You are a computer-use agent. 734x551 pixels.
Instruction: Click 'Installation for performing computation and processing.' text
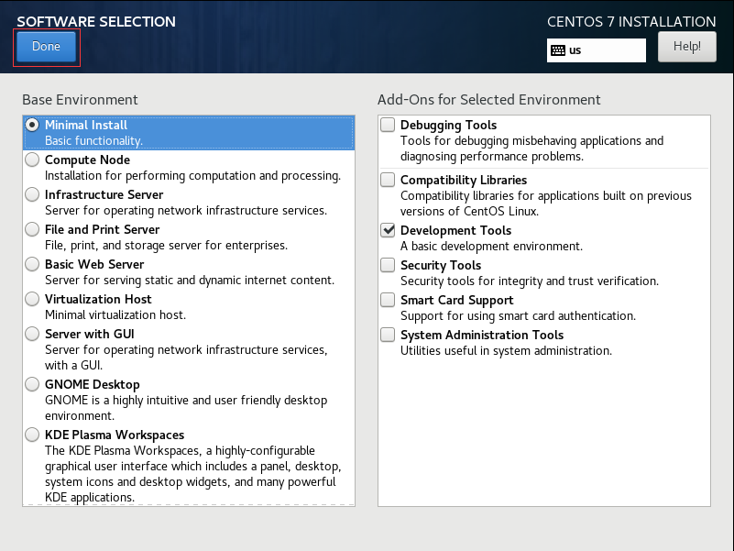tap(192, 176)
